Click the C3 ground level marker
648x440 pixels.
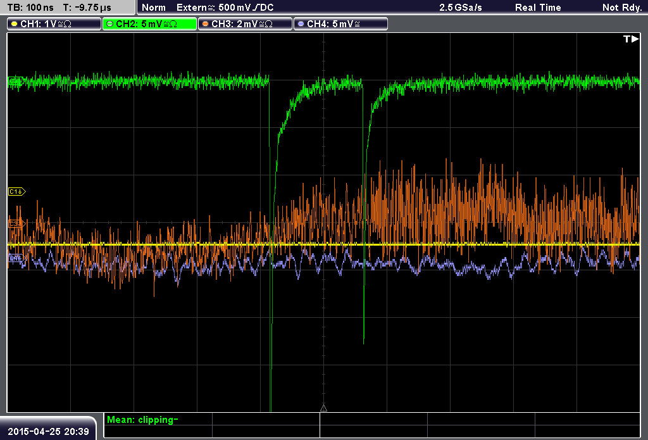(17, 223)
